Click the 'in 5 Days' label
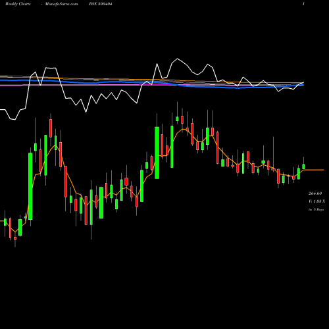The width and height of the screenshot is (329, 329). click(316, 209)
